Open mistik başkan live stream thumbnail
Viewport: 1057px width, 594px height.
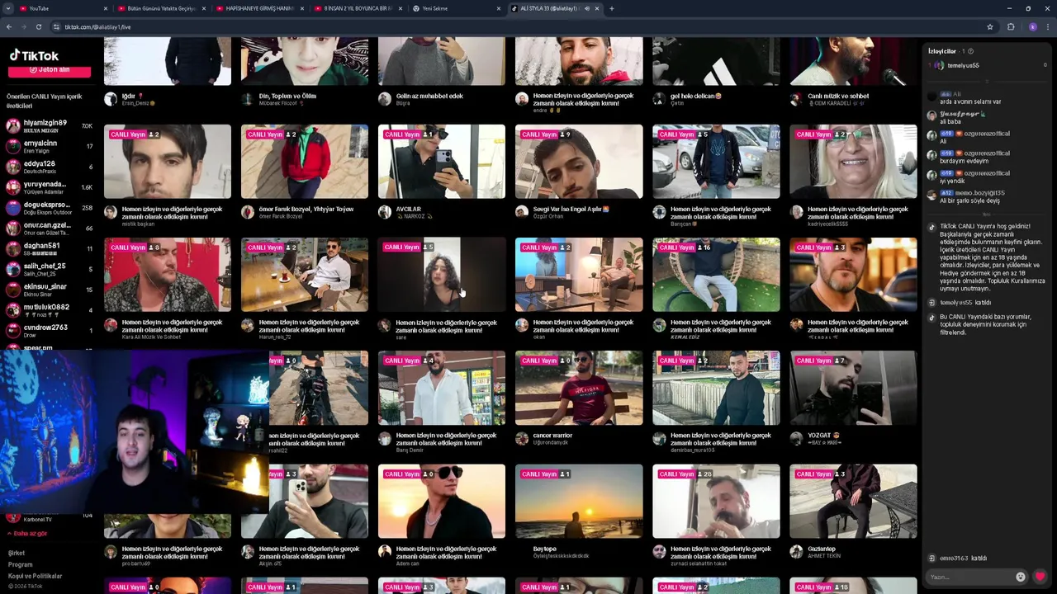click(168, 162)
